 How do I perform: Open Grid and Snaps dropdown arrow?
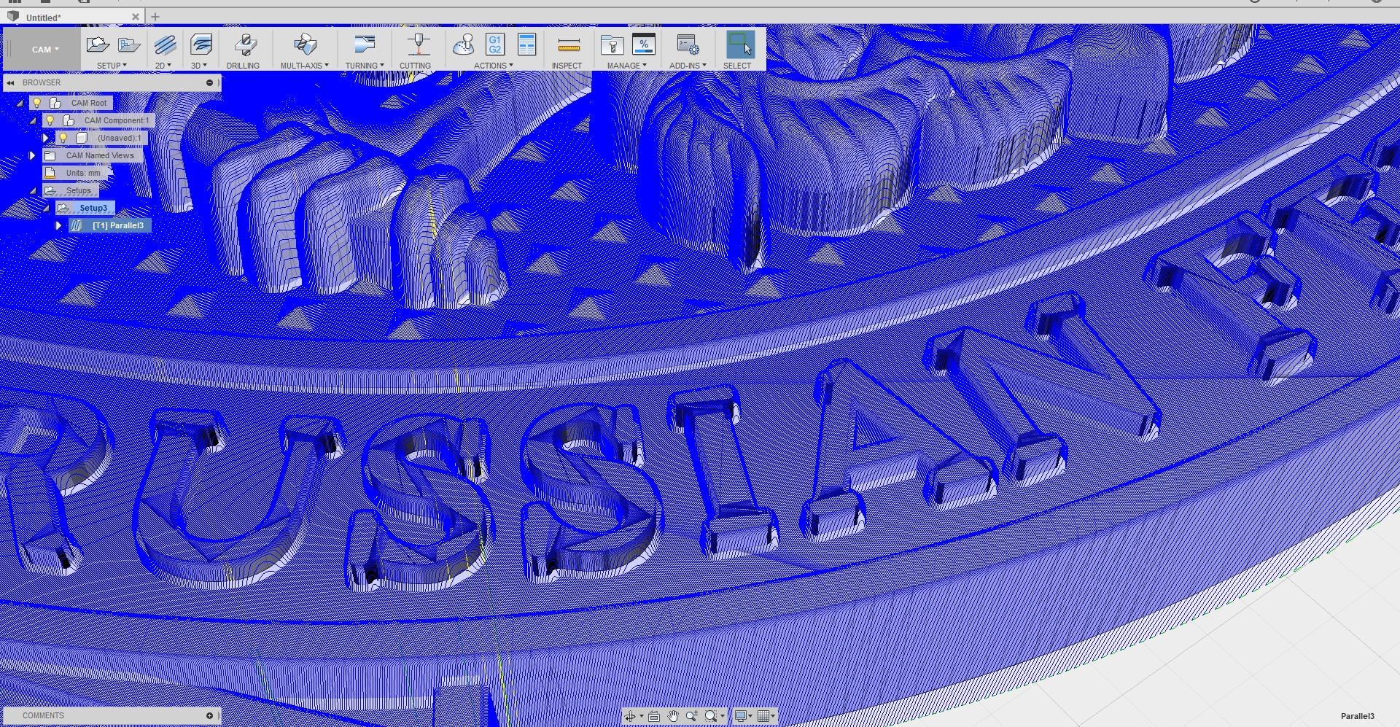pyautogui.click(x=774, y=717)
